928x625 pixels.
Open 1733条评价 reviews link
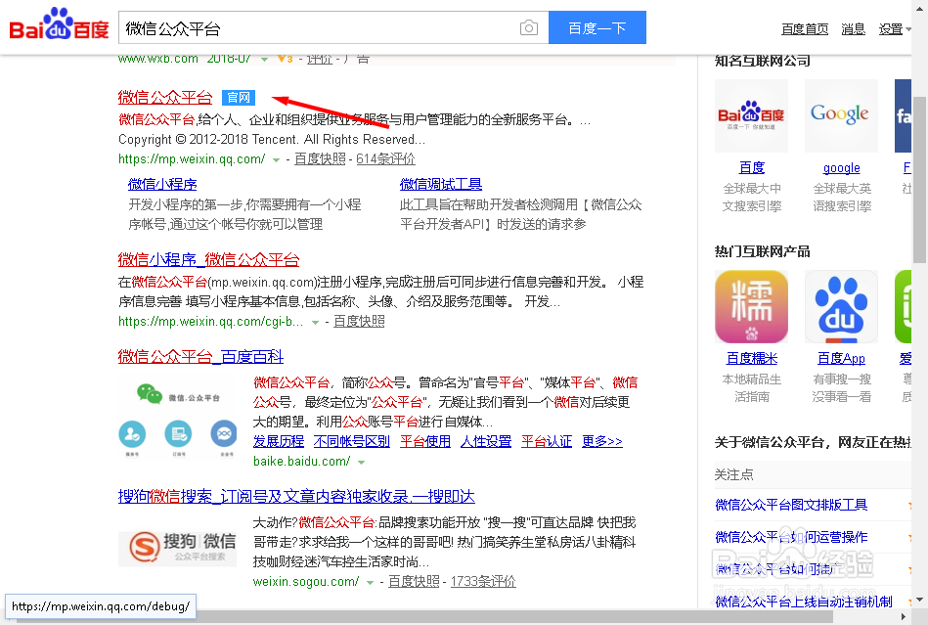click(x=483, y=581)
